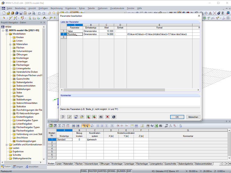
Task: Switch to the Ansichten navigator tab
Action: coord(32,167)
